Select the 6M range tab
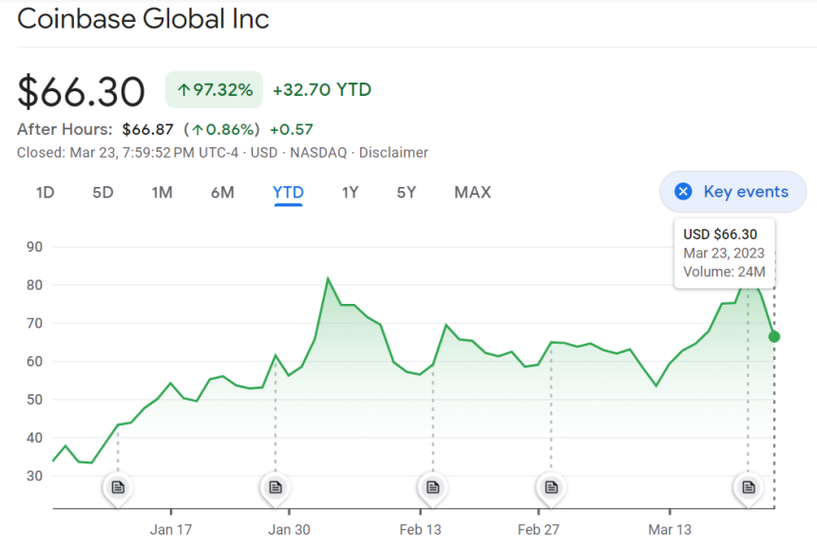 tap(222, 193)
